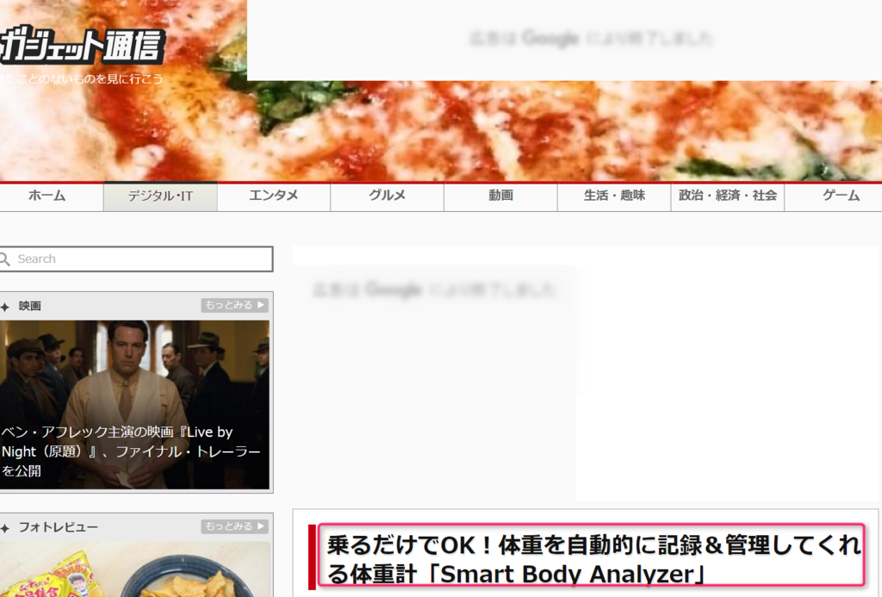Click the フォトレビュー snack photo thumbnail

[x=135, y=569]
